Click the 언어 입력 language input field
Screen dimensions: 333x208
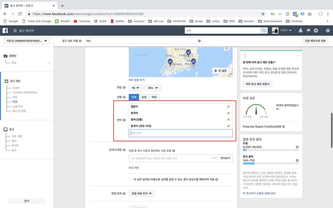181,133
